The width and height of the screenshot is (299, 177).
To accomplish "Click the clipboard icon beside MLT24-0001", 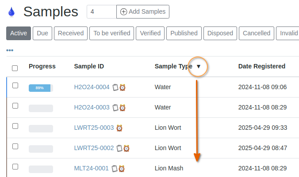I will coord(115,169).
